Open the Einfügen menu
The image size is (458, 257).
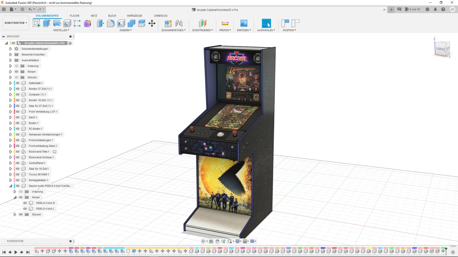coord(244,30)
